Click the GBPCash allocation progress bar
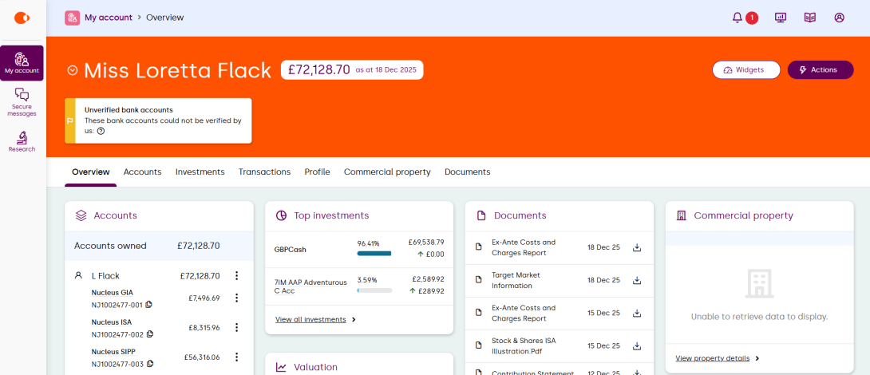Screen dimensions: 870x375 374,254
